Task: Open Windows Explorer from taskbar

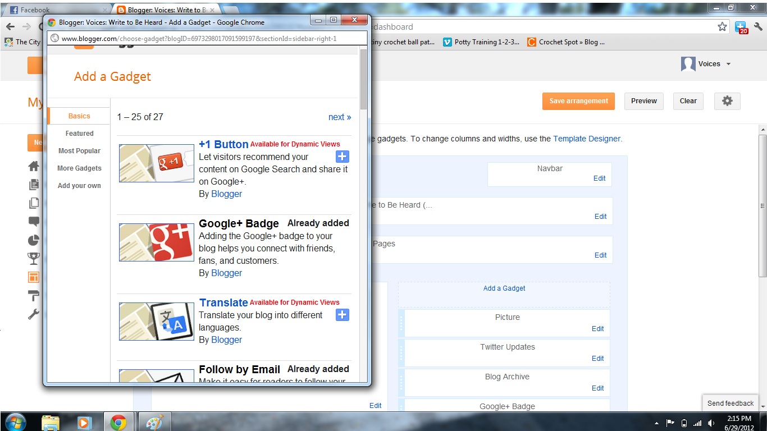Action: tap(51, 422)
